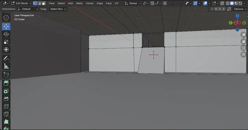Toggle viewport gizmos display

(195, 3)
